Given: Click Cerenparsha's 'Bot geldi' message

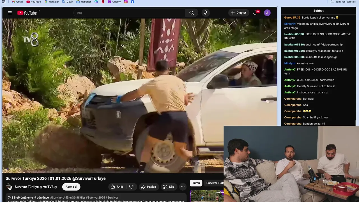Looking at the screenshot, I should 309,99.
